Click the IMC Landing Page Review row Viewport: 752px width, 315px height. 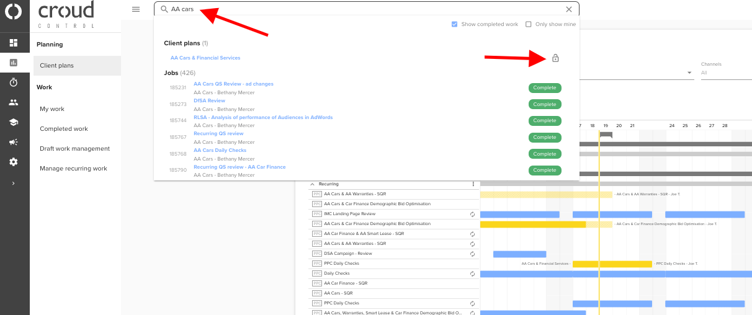[x=395, y=214]
